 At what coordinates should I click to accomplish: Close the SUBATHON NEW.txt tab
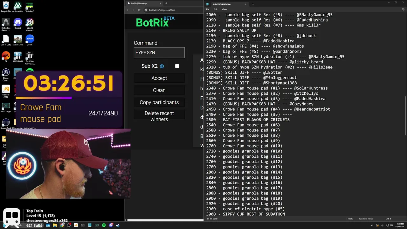(x=246, y=4)
